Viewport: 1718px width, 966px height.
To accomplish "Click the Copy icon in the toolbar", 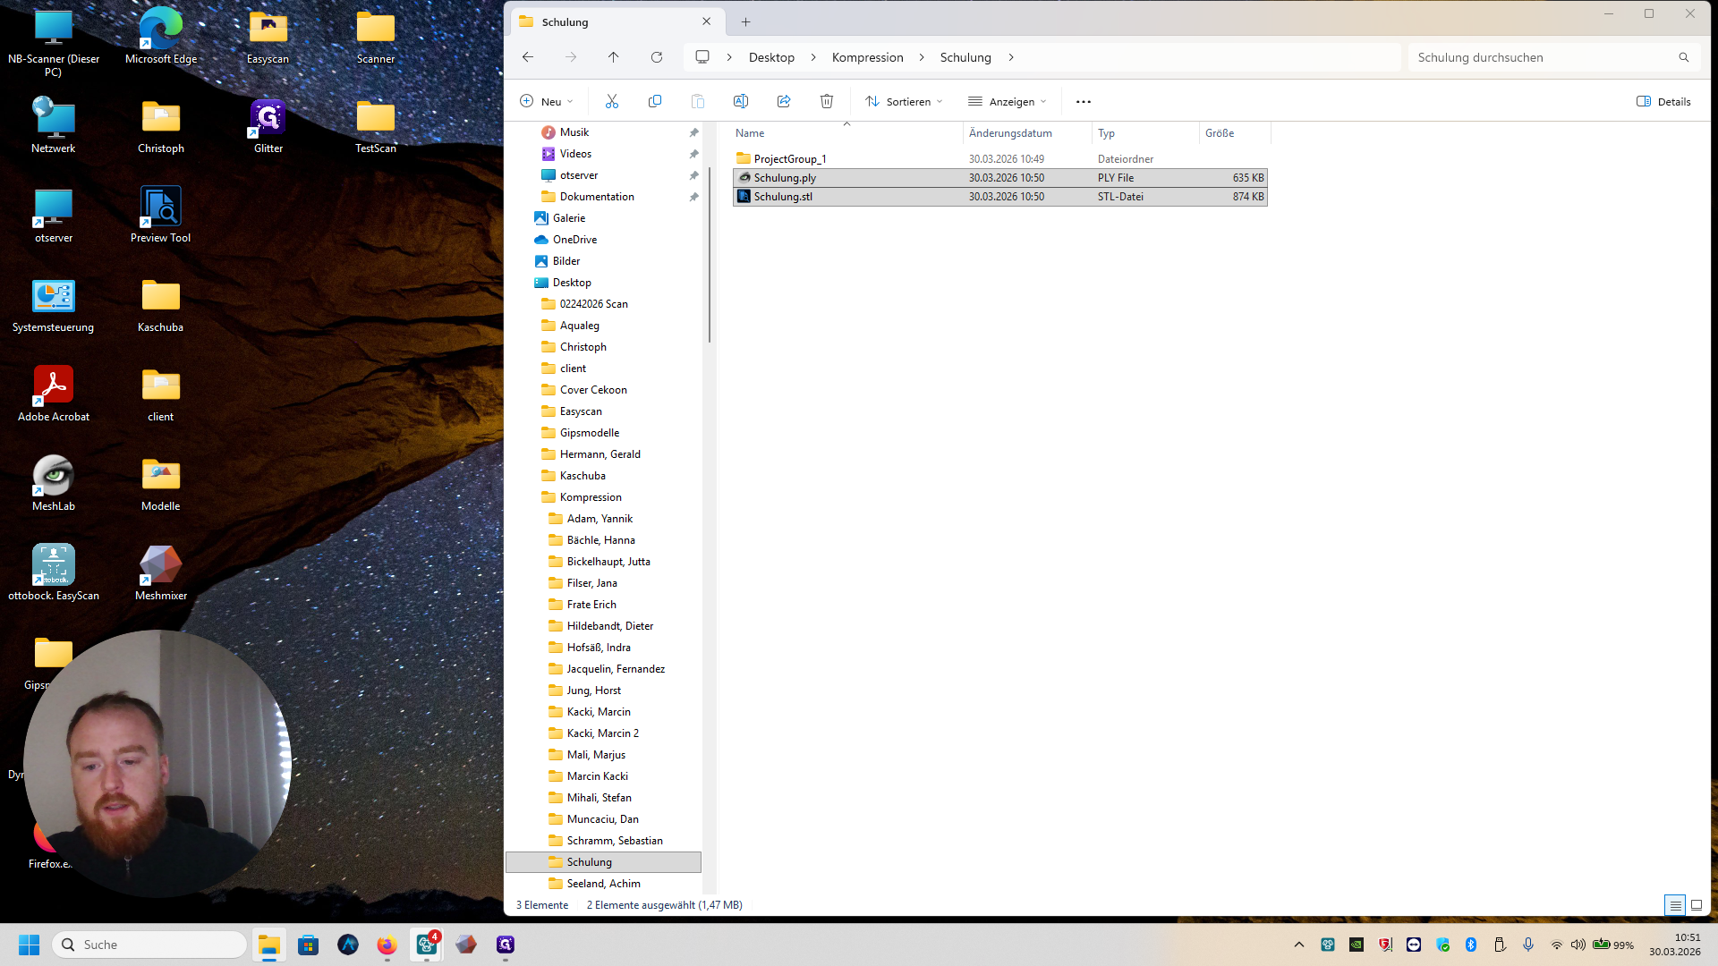I will 655,101.
